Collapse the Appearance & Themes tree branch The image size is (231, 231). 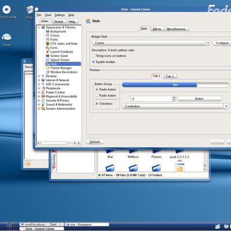[x=39, y=27]
